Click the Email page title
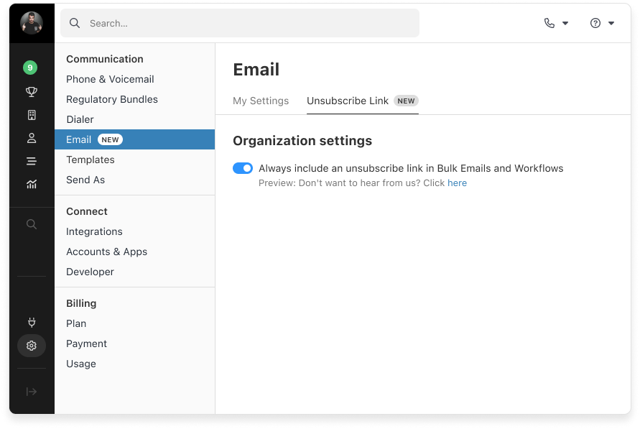This screenshot has width=640, height=429. click(x=256, y=70)
